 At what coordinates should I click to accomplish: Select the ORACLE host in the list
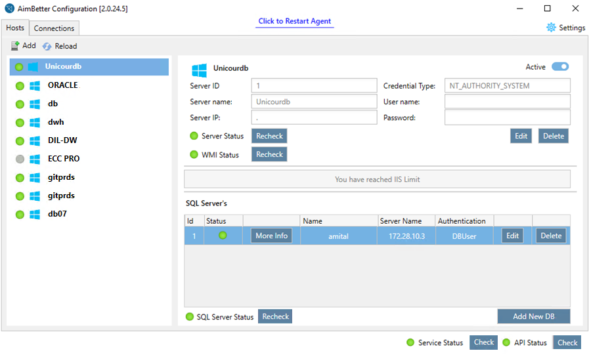click(x=89, y=85)
